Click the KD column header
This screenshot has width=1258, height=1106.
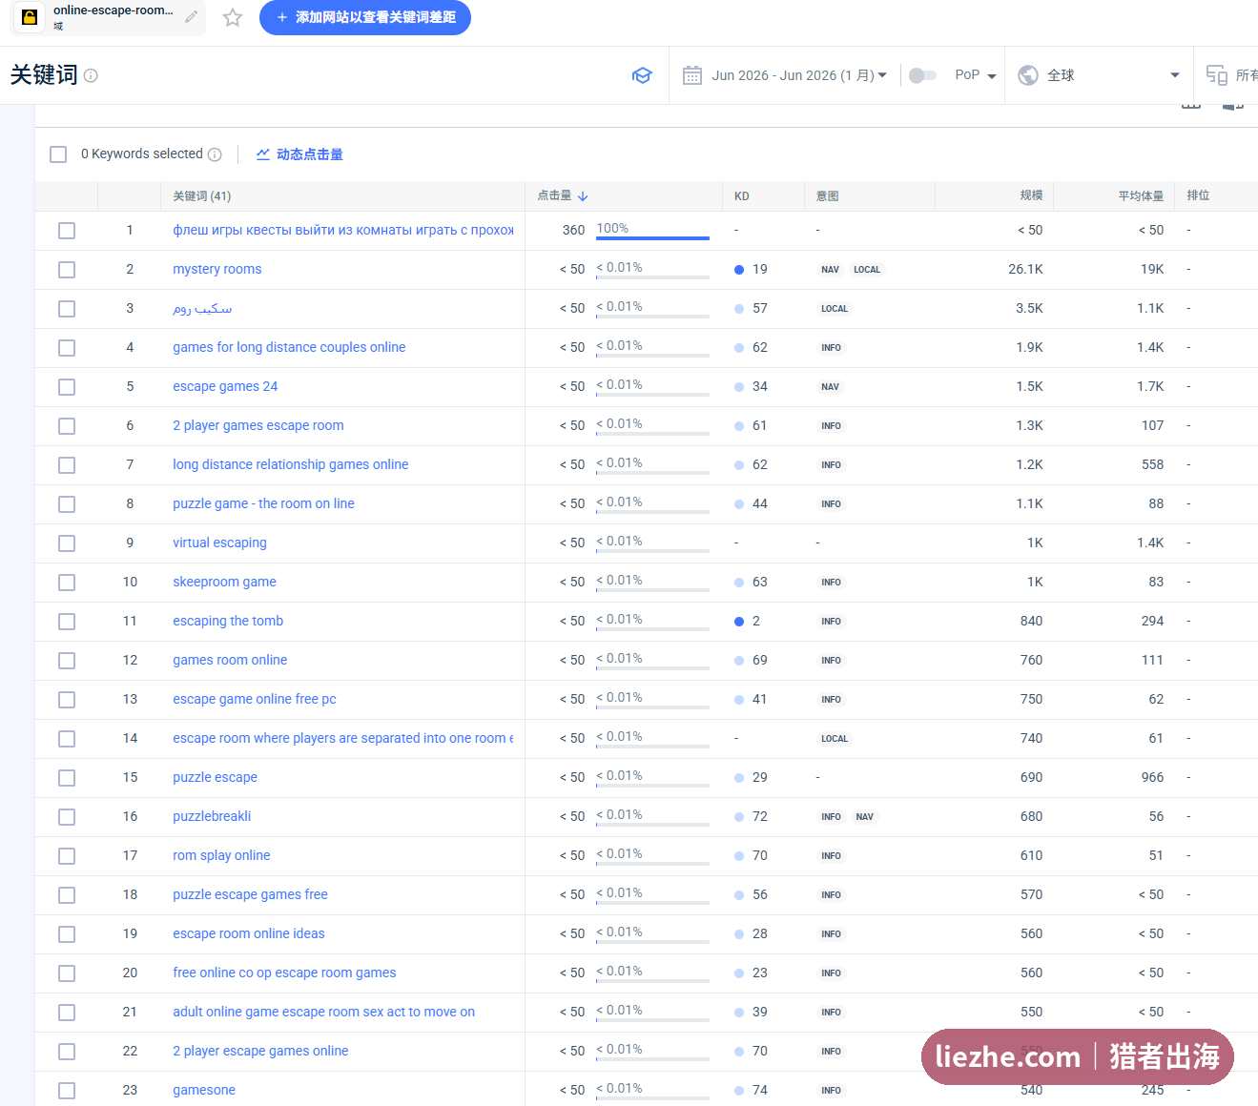742,196
